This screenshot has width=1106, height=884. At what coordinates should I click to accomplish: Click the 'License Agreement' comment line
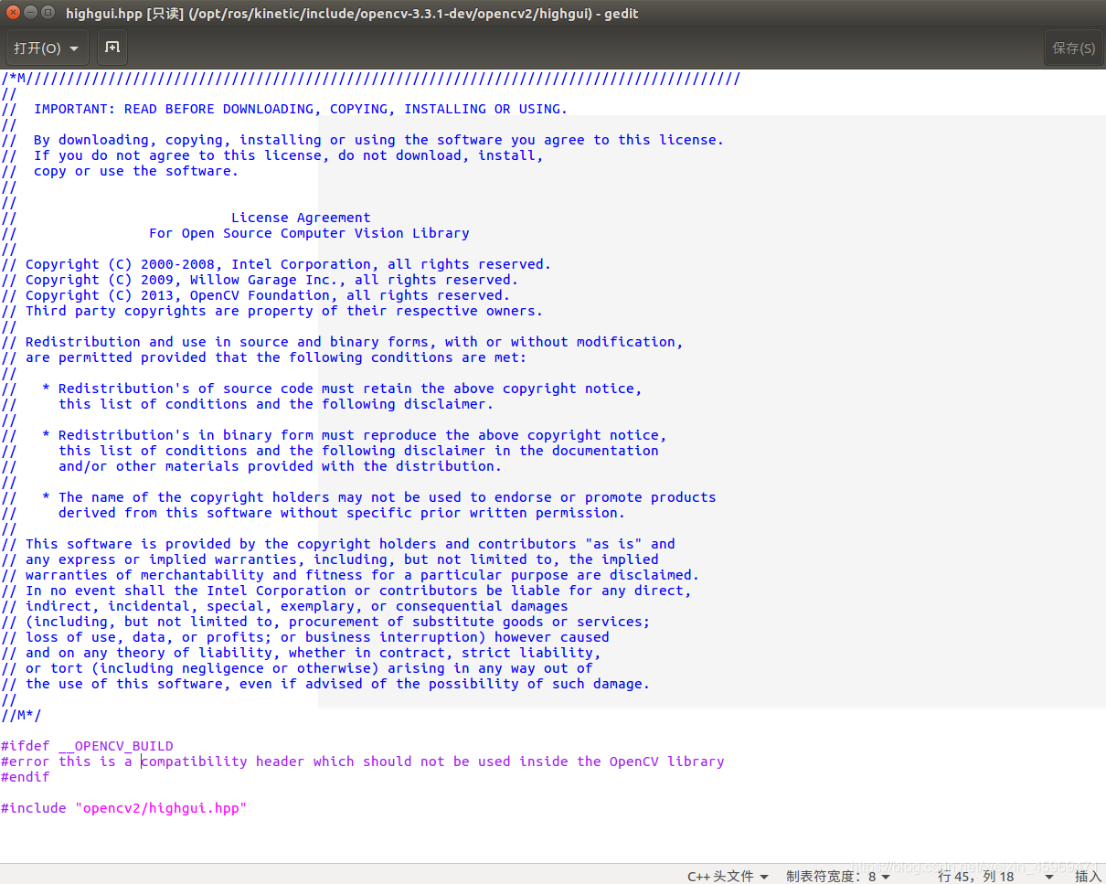coord(186,218)
